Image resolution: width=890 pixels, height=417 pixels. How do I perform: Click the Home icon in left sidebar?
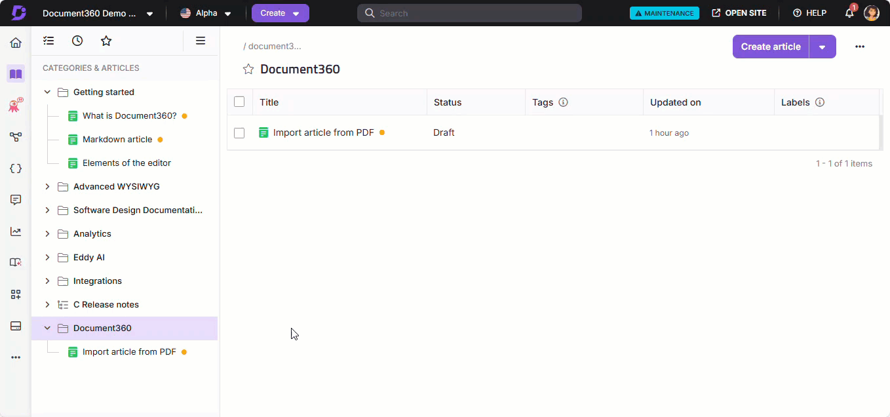16,43
